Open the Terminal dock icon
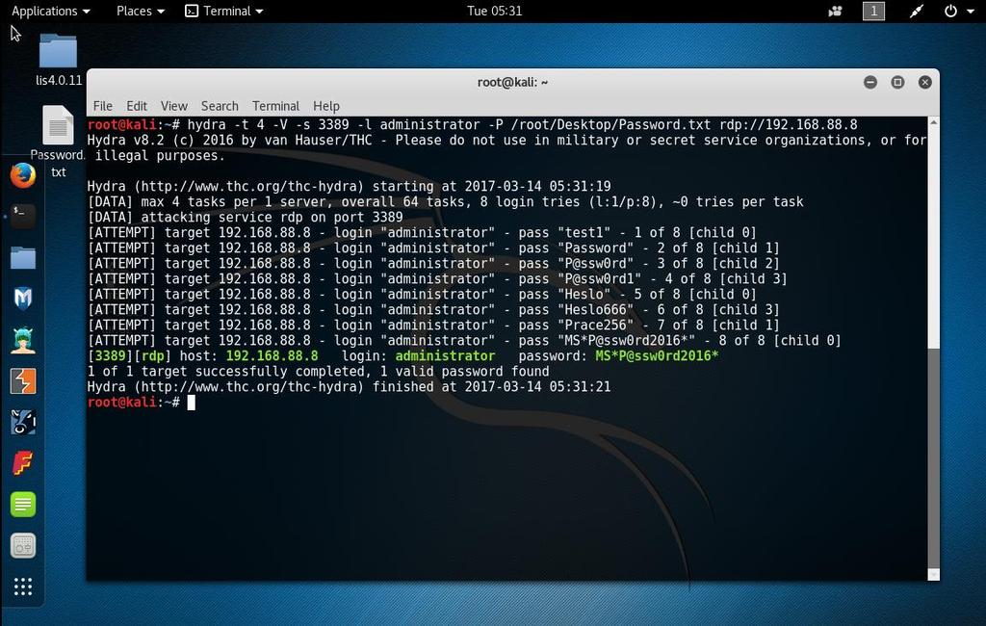 coord(23,216)
